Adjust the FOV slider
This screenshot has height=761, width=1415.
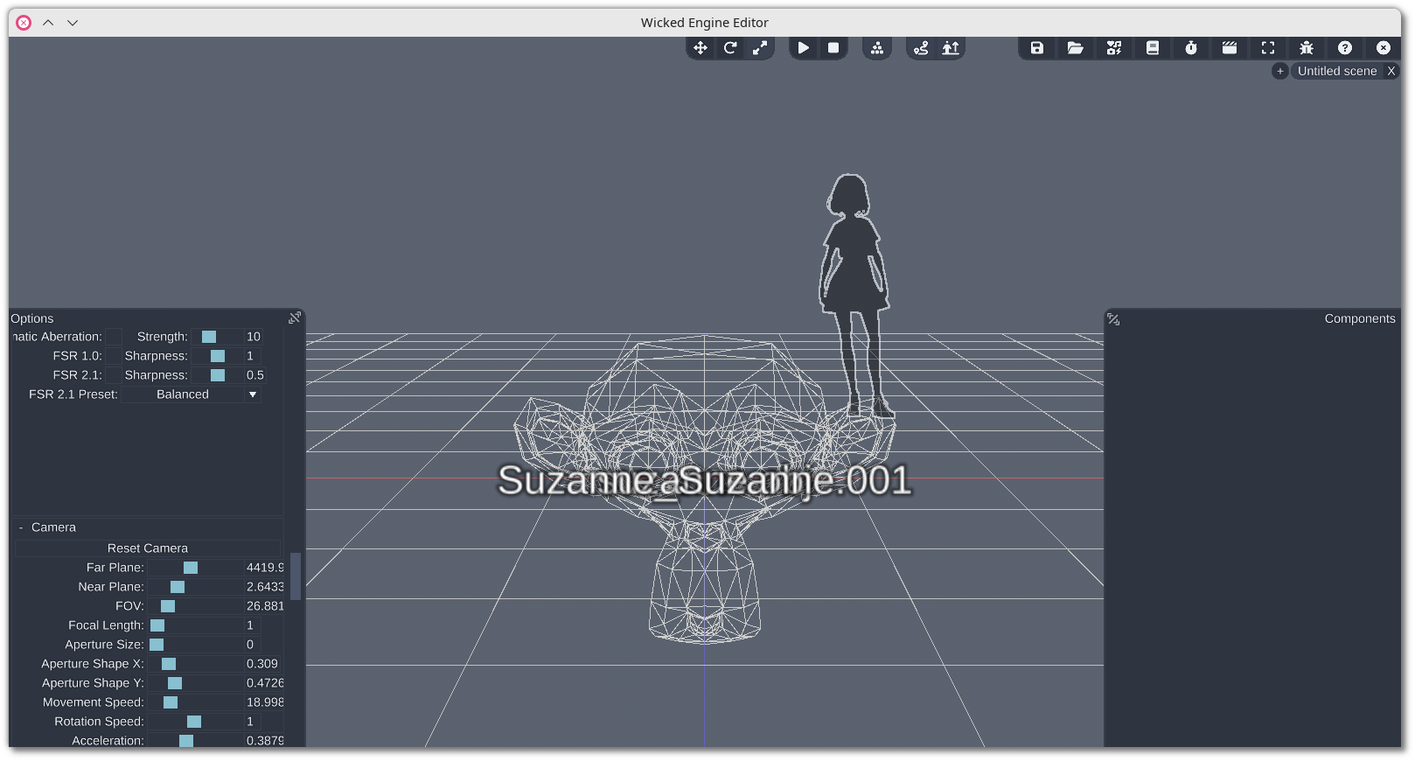(195, 606)
